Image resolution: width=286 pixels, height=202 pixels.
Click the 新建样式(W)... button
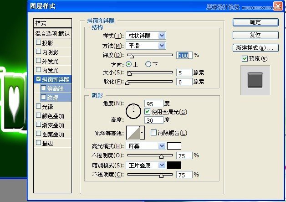255,48
